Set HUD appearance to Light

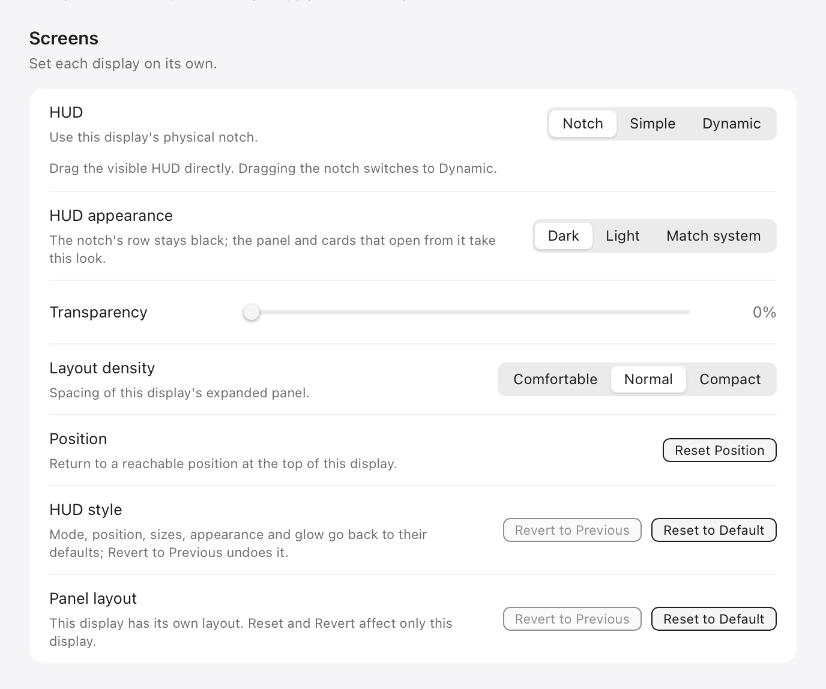(623, 236)
